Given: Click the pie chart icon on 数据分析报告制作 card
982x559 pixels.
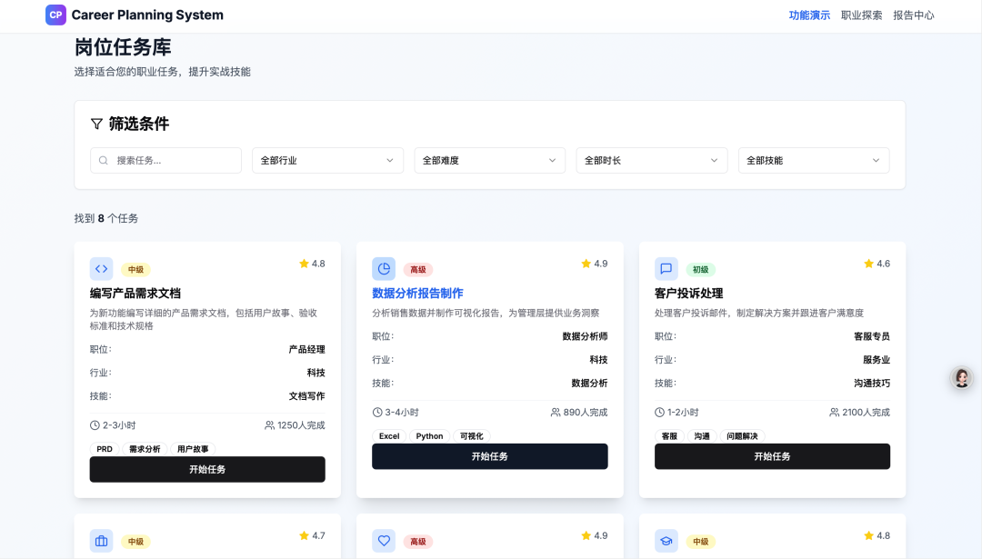Looking at the screenshot, I should tap(384, 269).
